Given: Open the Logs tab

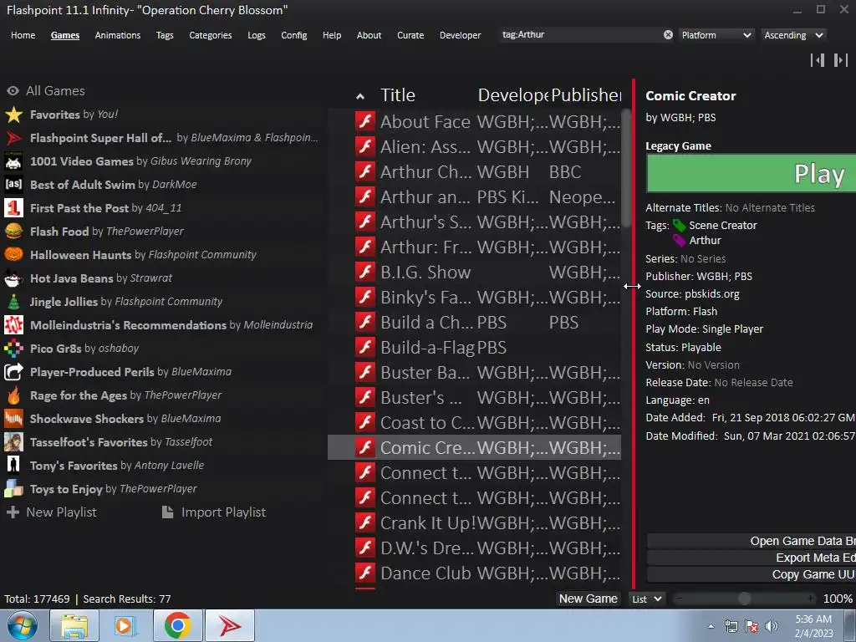Looking at the screenshot, I should (256, 35).
